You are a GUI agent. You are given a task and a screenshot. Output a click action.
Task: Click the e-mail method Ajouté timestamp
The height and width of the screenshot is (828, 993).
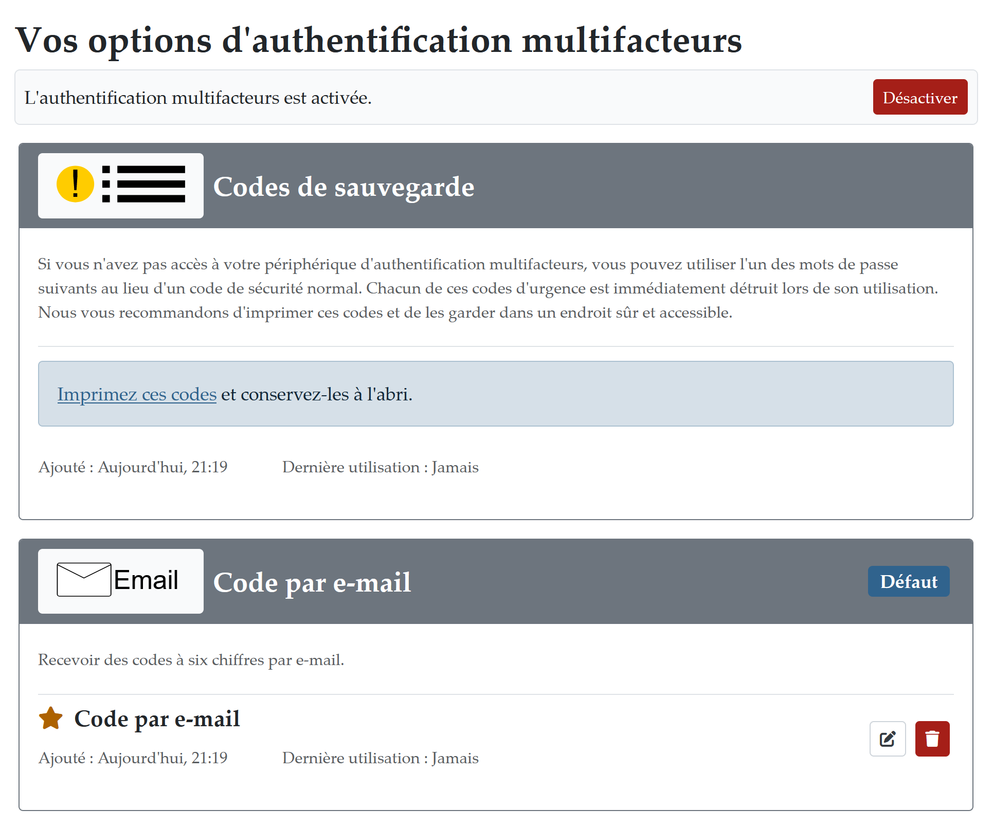[133, 758]
